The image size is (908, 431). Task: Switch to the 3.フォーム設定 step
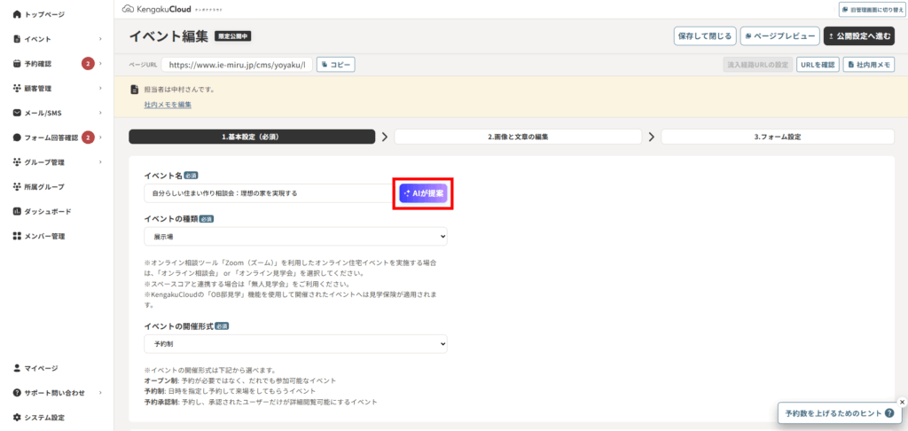(778, 137)
